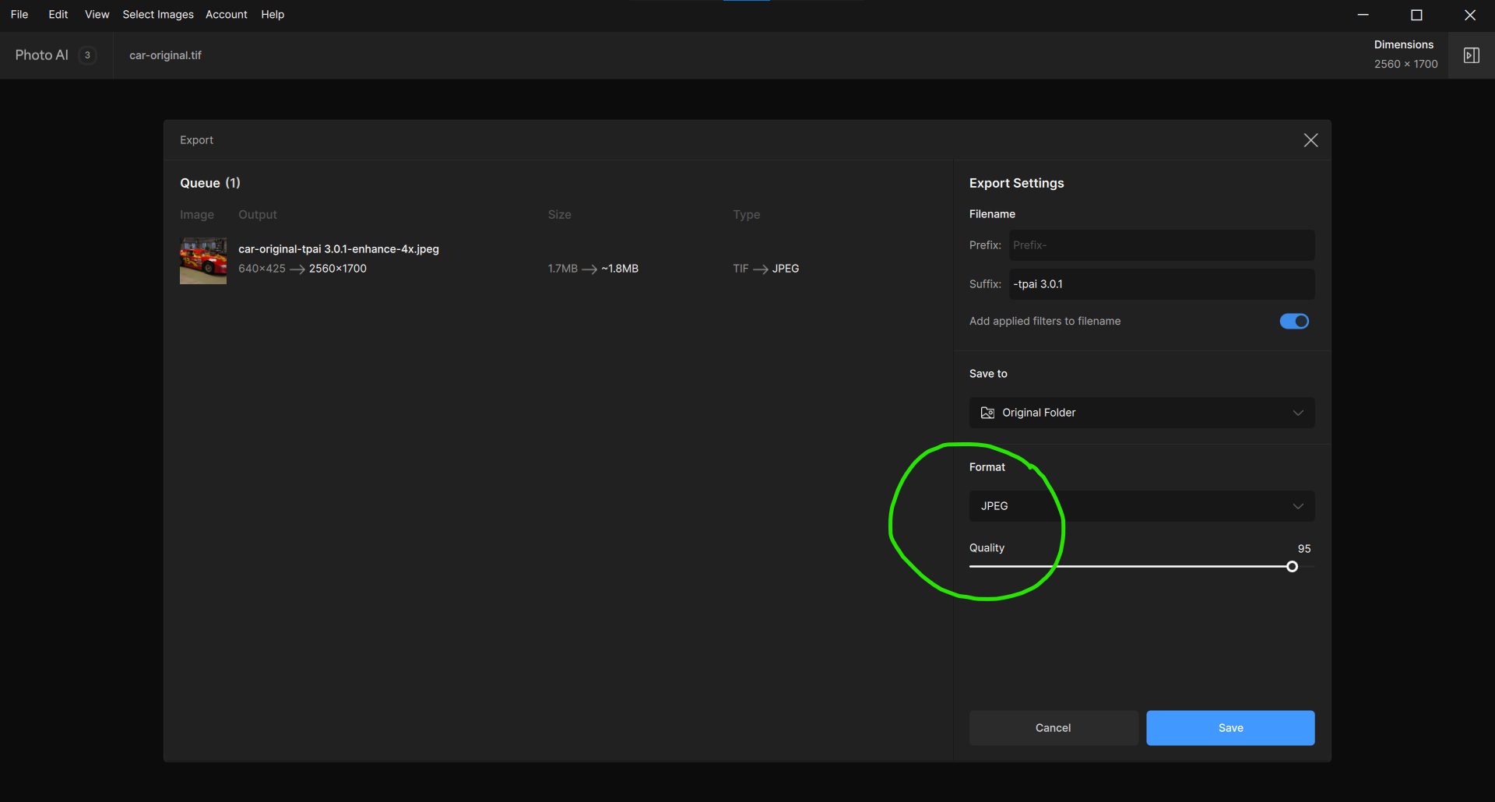Click the Prefix input field
The width and height of the screenshot is (1495, 802).
tap(1161, 244)
